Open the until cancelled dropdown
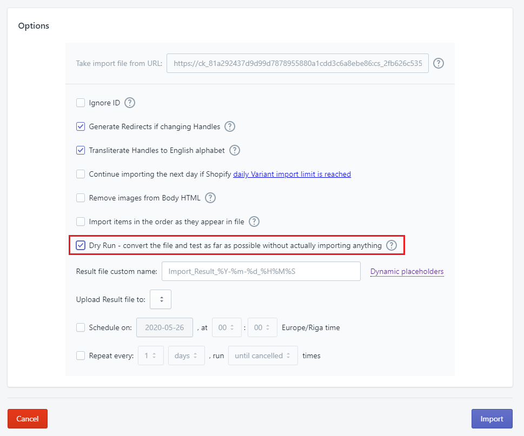 click(x=263, y=355)
